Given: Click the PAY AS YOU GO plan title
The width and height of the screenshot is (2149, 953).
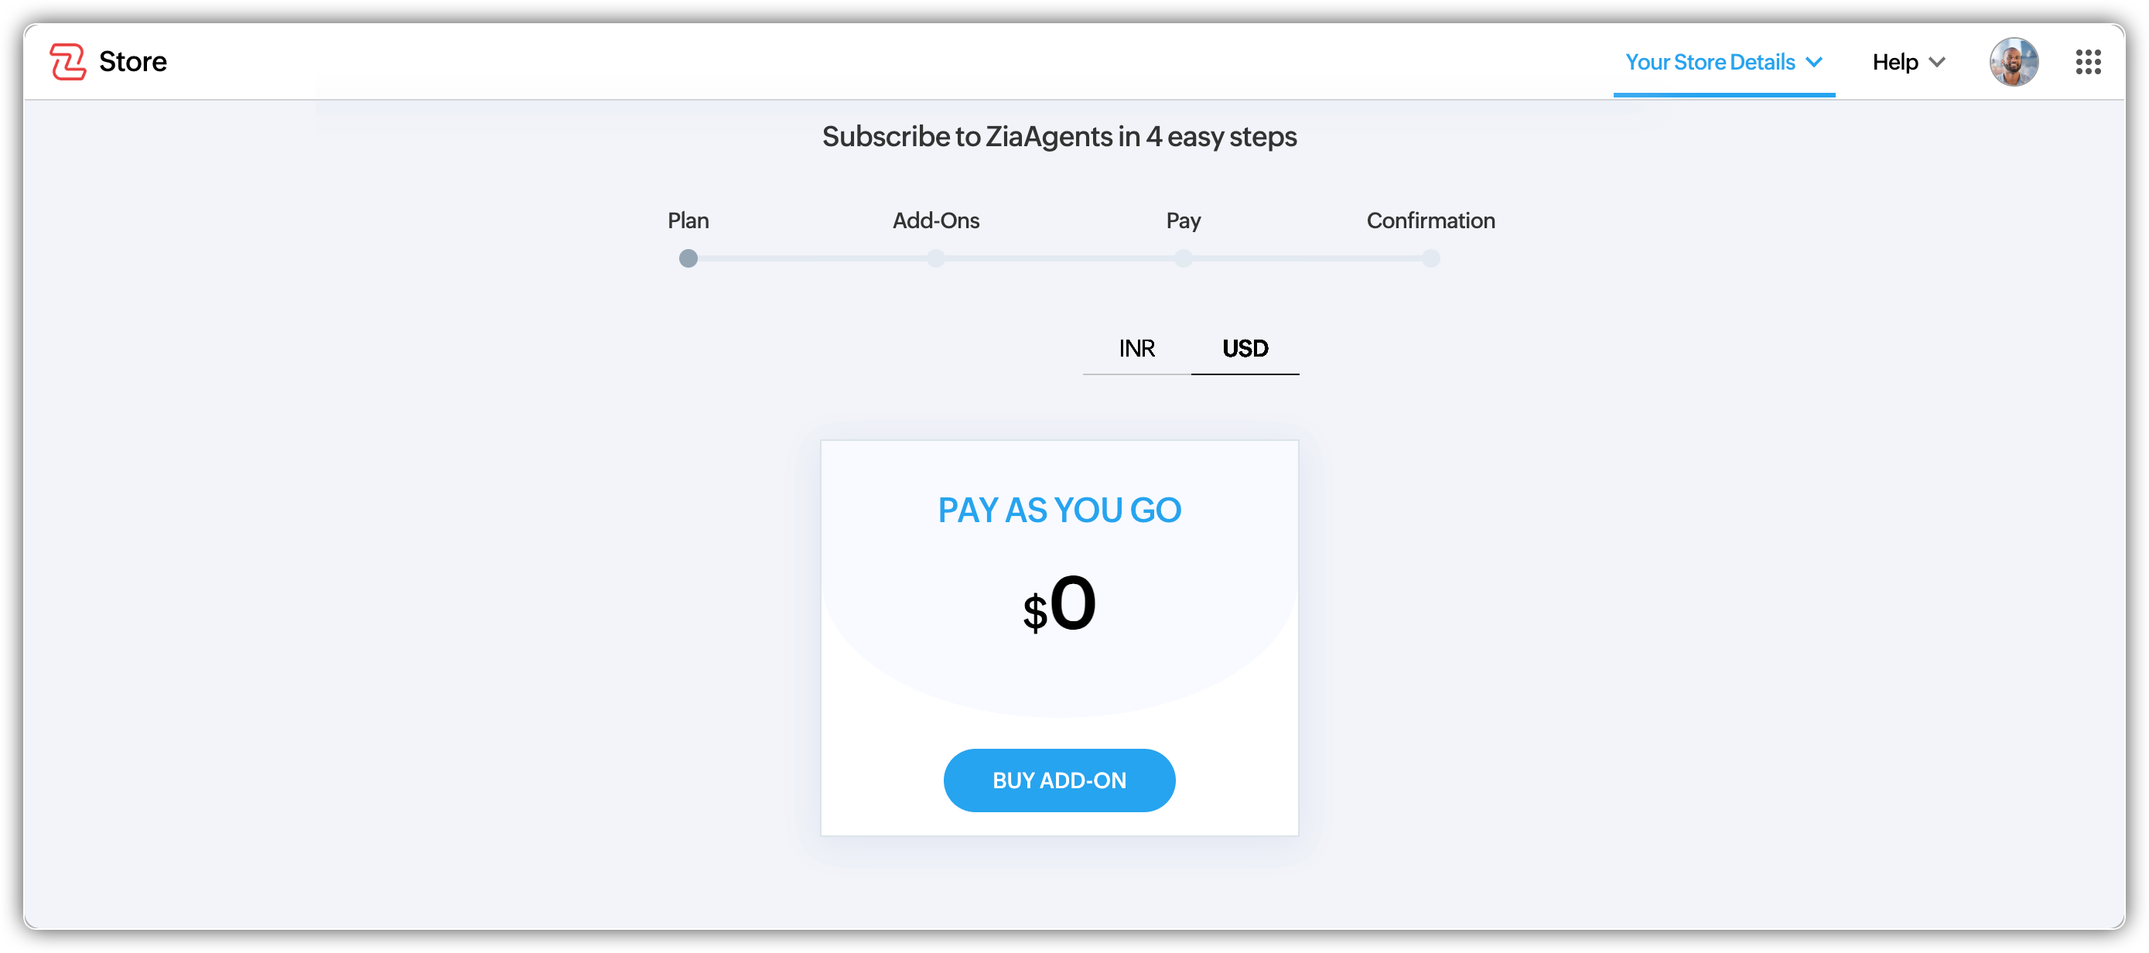Looking at the screenshot, I should pos(1060,510).
